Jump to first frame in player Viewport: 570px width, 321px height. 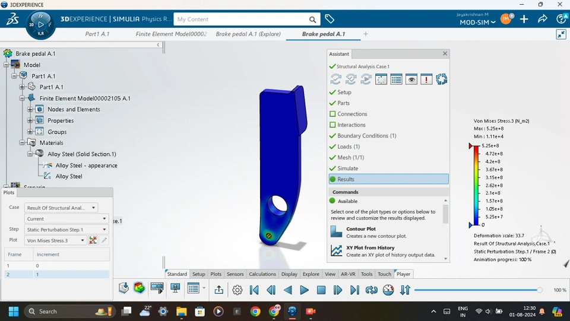[x=254, y=290]
